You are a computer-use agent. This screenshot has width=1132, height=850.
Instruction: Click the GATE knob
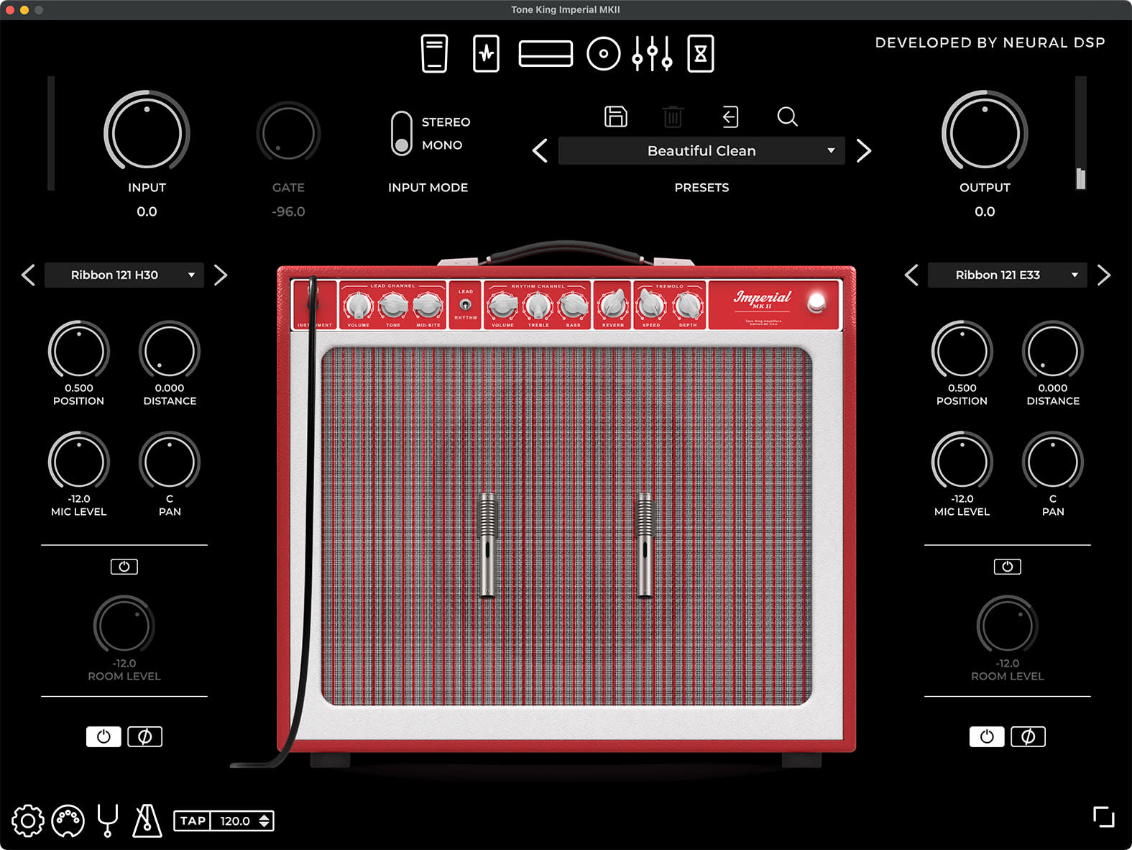pos(288,133)
